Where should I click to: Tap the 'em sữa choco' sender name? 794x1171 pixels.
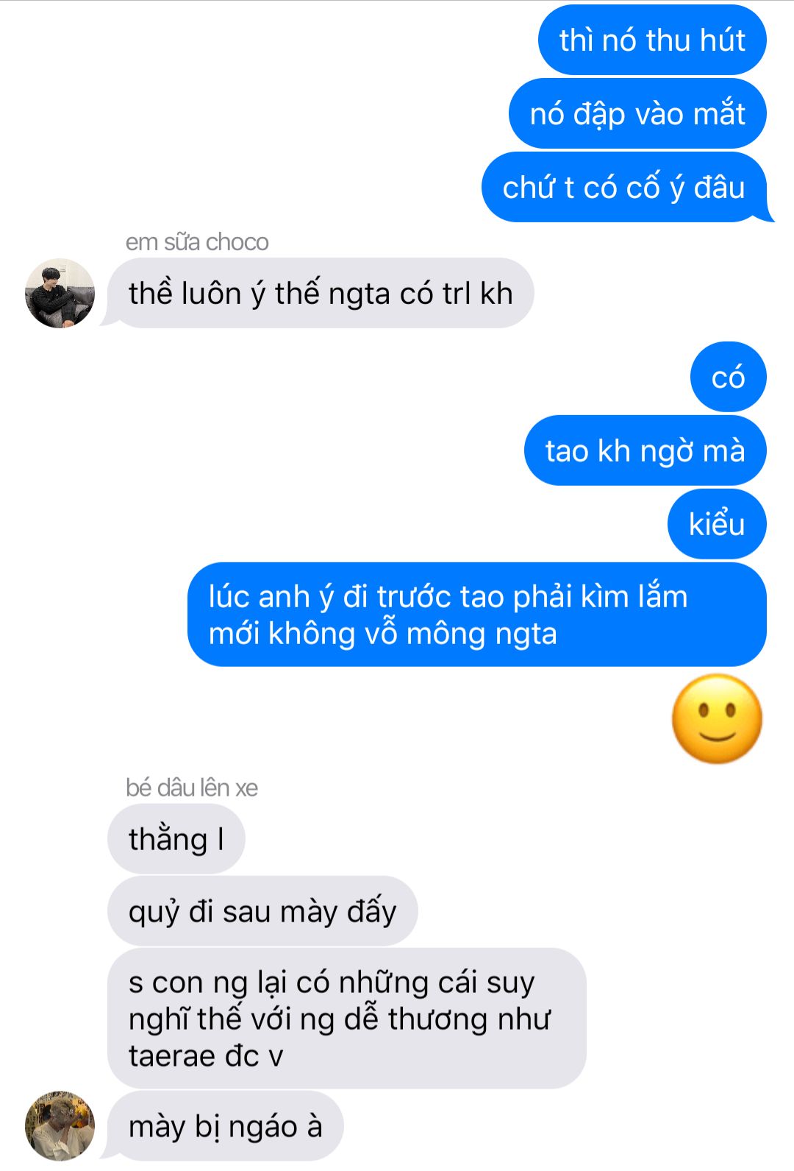coord(197,241)
